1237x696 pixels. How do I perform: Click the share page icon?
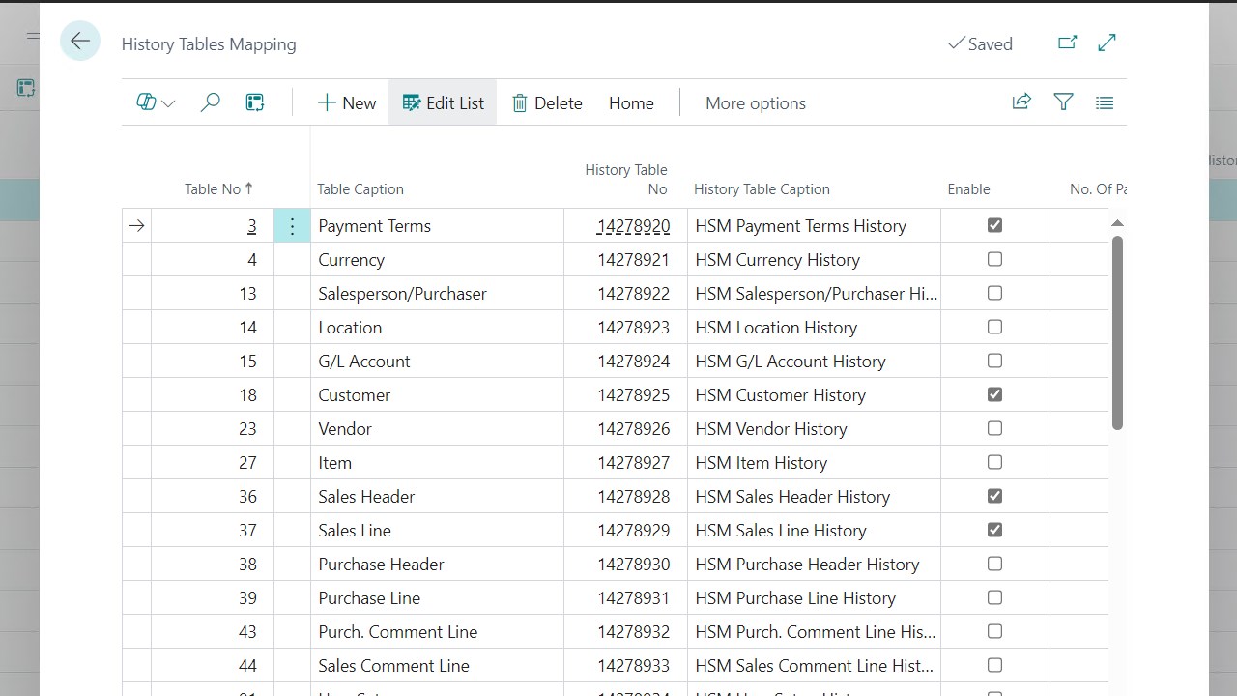coord(1021,102)
